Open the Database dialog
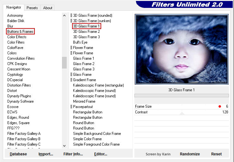 [18, 154]
